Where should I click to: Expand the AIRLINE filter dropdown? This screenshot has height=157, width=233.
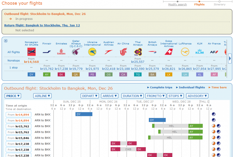click(42, 96)
